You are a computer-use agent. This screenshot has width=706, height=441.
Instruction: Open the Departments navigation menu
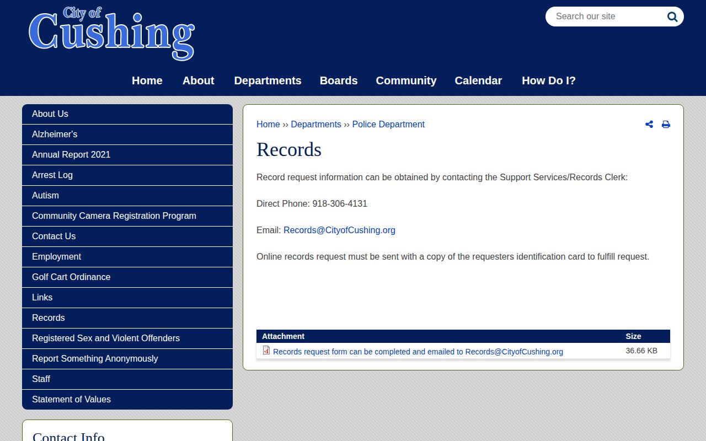tap(268, 80)
